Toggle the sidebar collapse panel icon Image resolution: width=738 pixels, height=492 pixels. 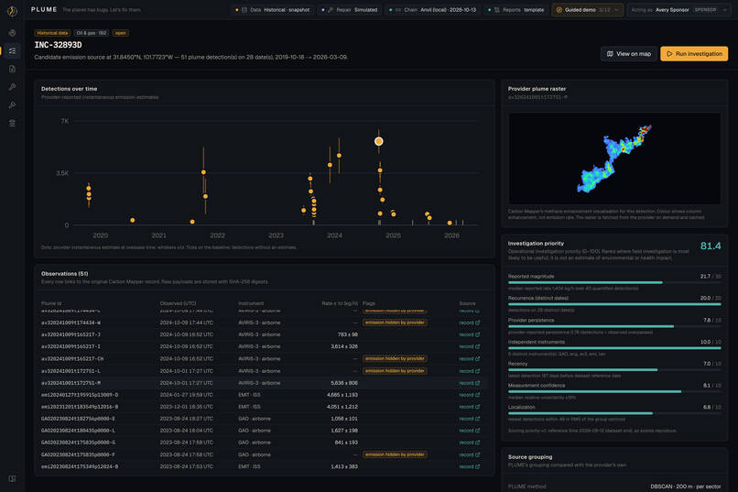pos(12,478)
